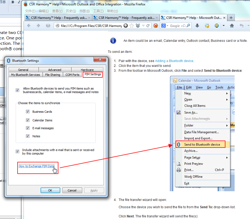
Task: Go back with Firefox back arrow
Action: (x=29, y=26)
